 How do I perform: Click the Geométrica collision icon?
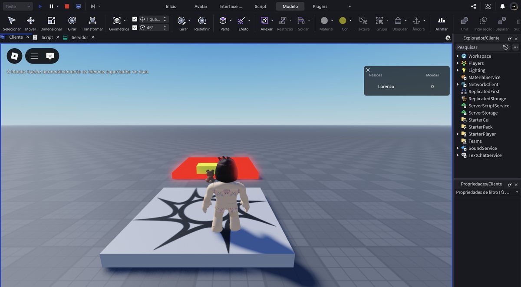[x=117, y=20]
